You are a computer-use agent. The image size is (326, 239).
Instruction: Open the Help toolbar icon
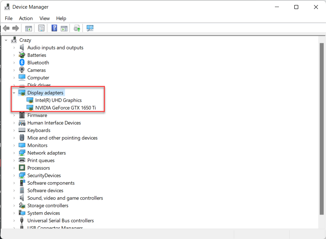(54, 28)
